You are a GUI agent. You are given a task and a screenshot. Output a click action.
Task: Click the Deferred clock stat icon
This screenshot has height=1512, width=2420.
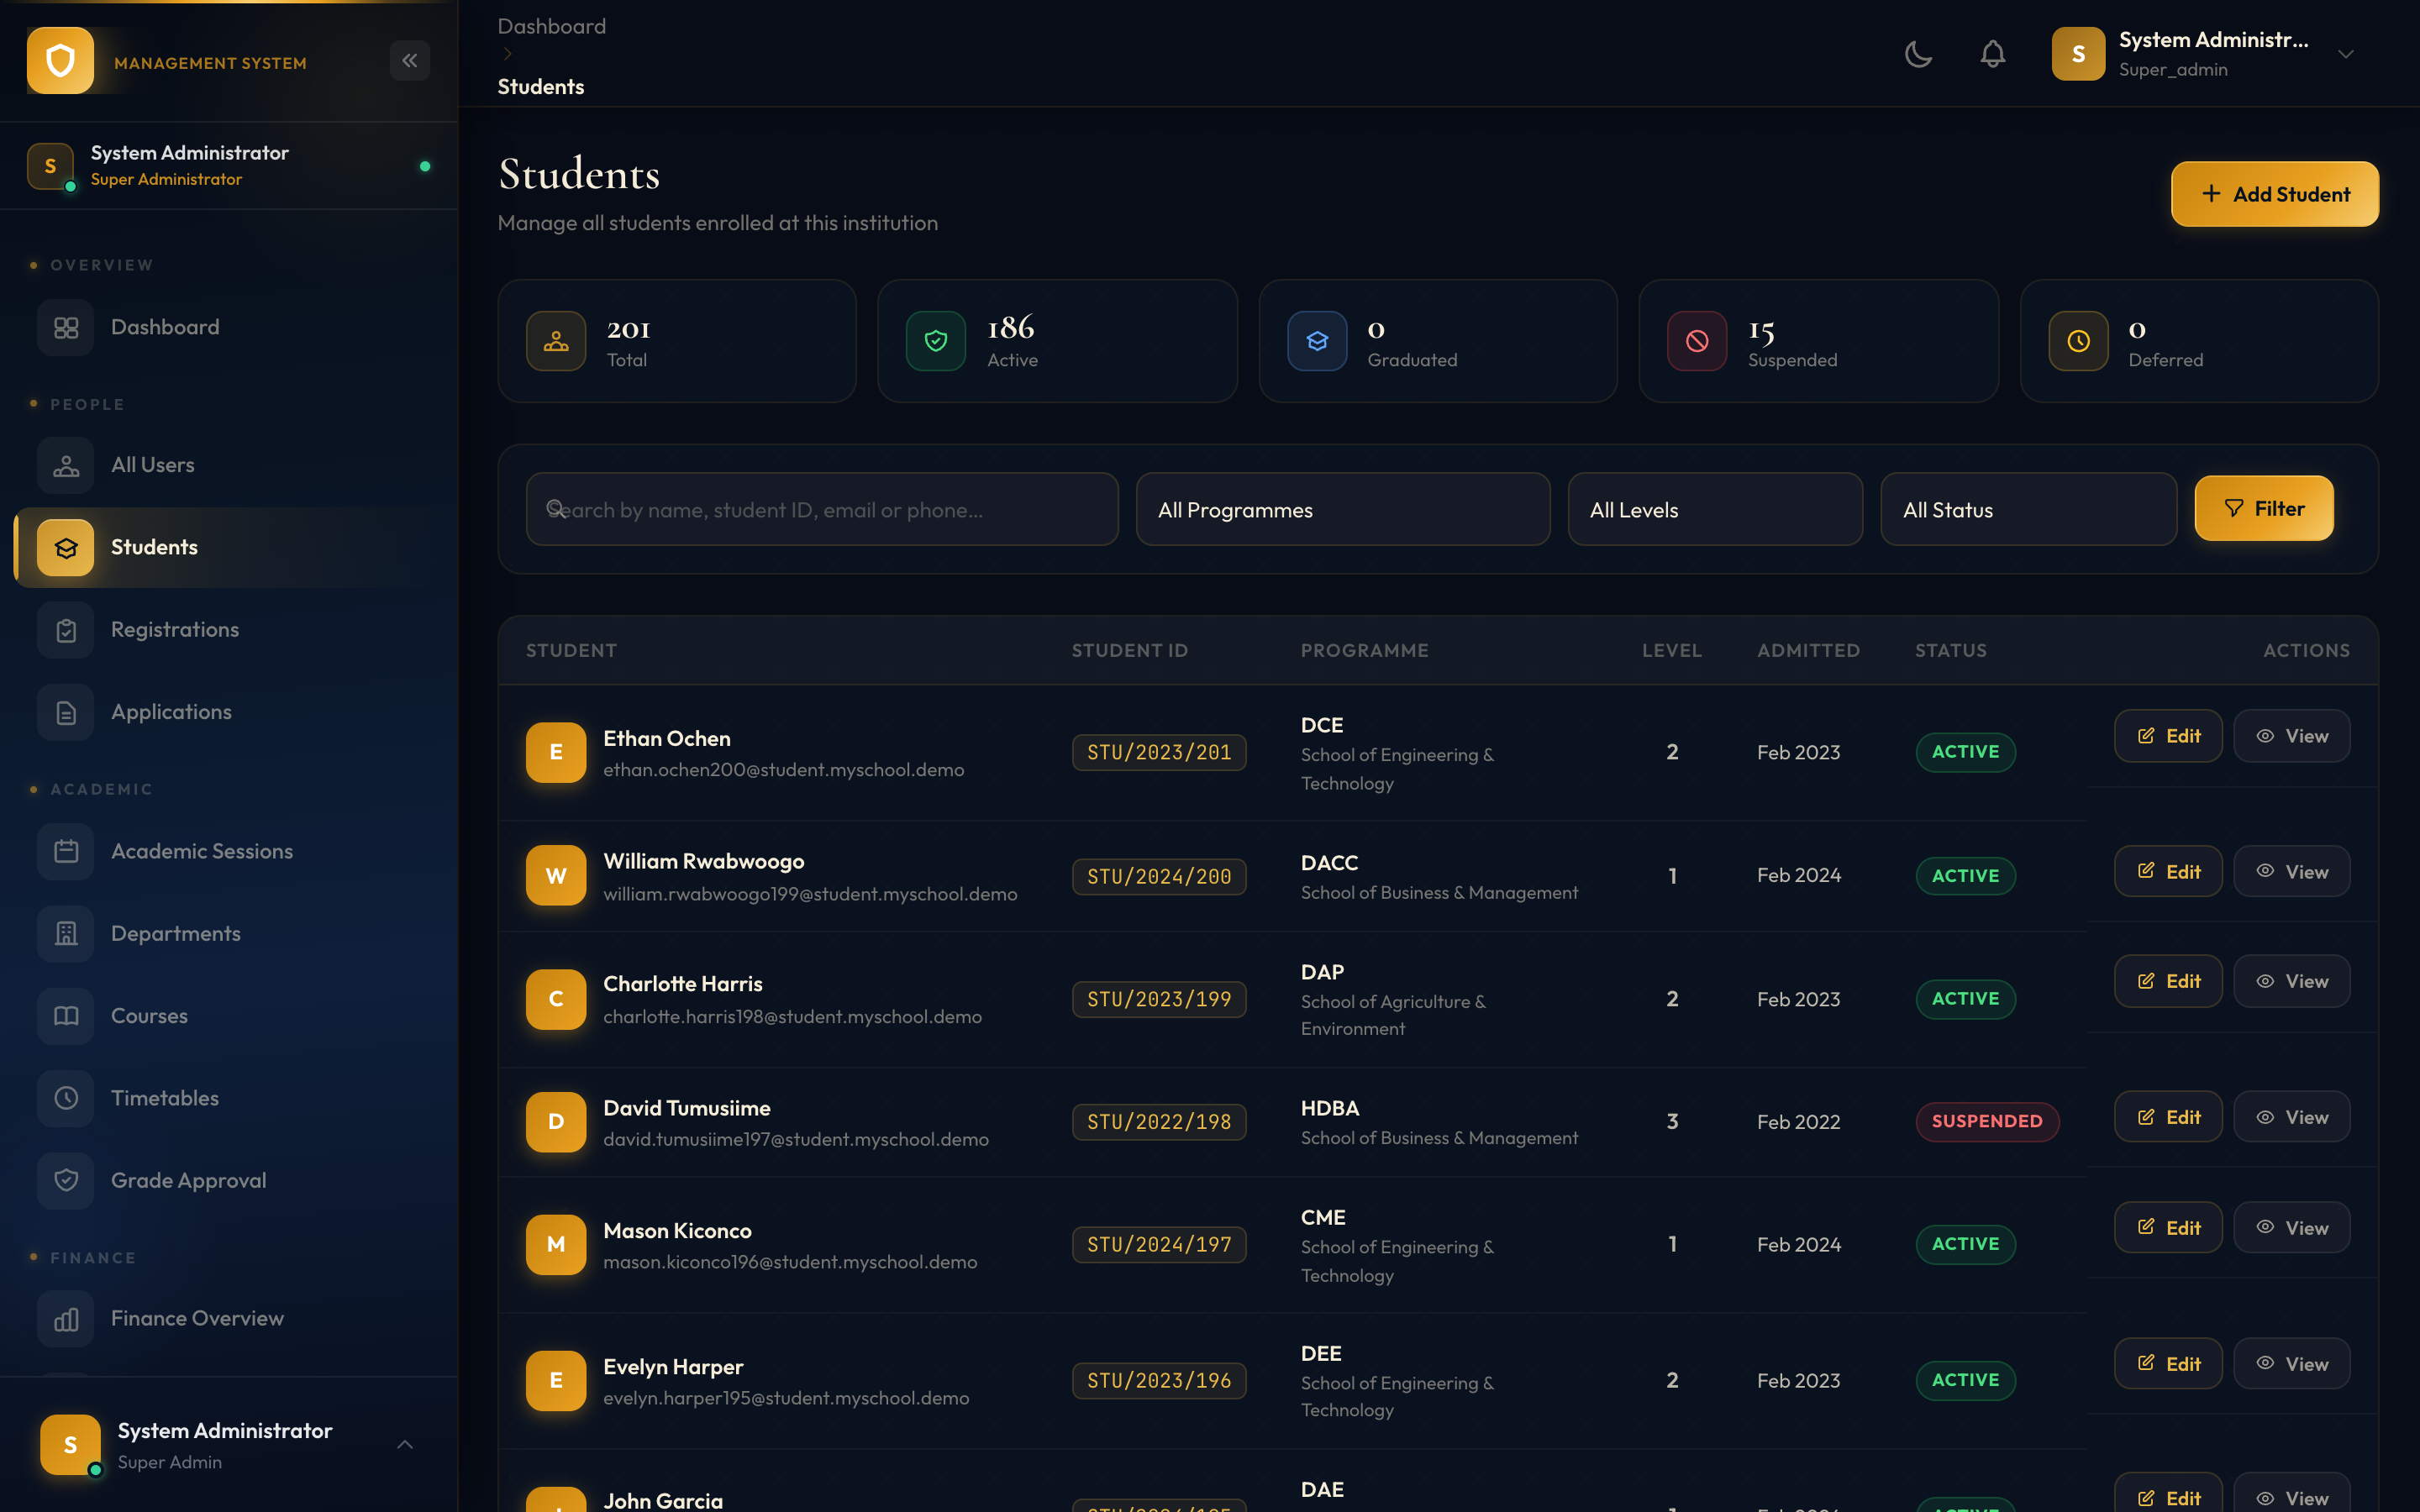(2078, 341)
